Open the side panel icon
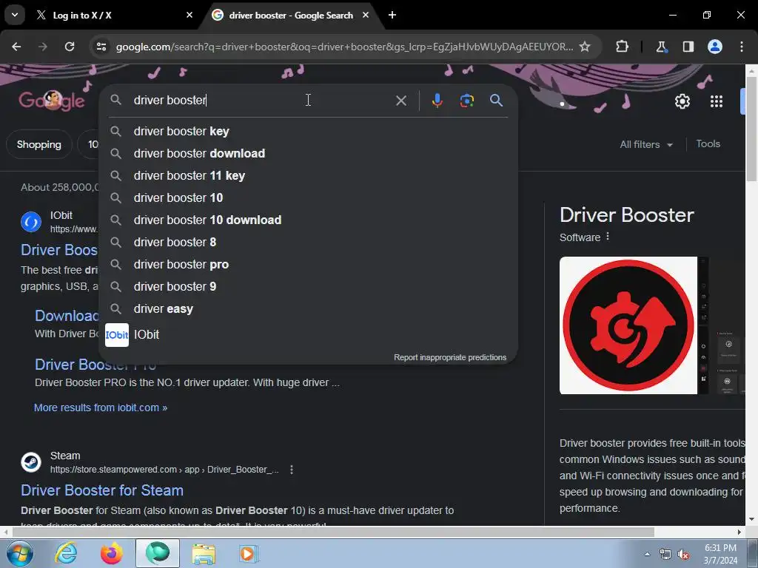 coord(688,47)
